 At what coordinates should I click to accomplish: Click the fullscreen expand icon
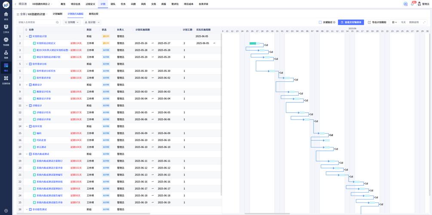click(x=424, y=22)
